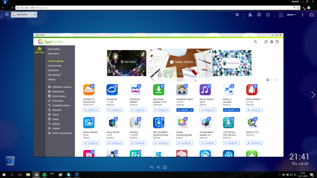This screenshot has height=178, width=317.
Task: Select Beta laboratoř in sidebar
Action: pos(54,75)
